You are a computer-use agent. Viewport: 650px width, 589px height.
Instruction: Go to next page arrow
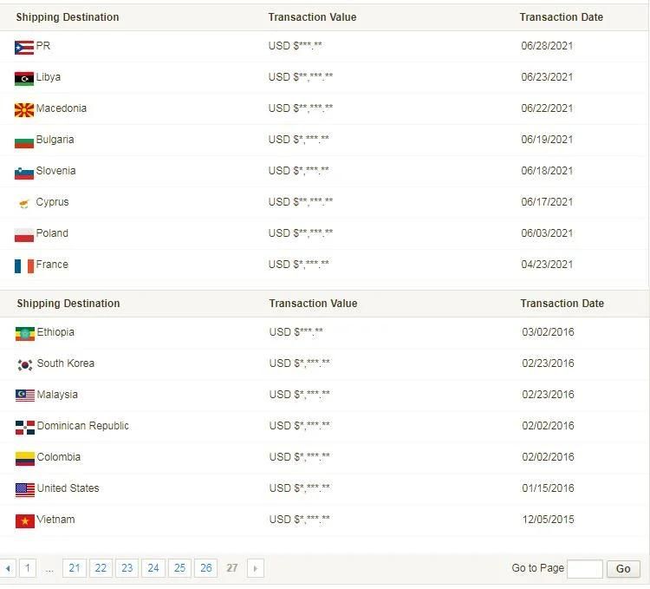(256, 568)
